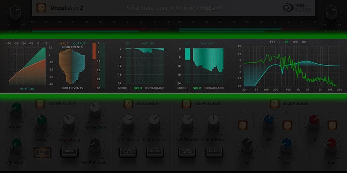
Task: Click the Compander Ratio knob
Action: click(42, 123)
